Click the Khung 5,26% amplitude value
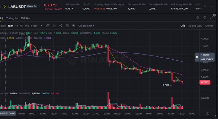This screenshot has height=119, width=218. pos(113,33)
